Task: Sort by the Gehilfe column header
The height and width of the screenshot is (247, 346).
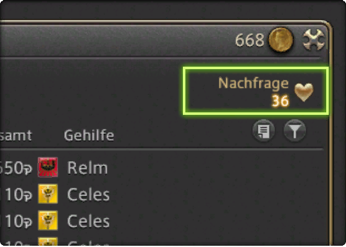Action: coord(89,135)
